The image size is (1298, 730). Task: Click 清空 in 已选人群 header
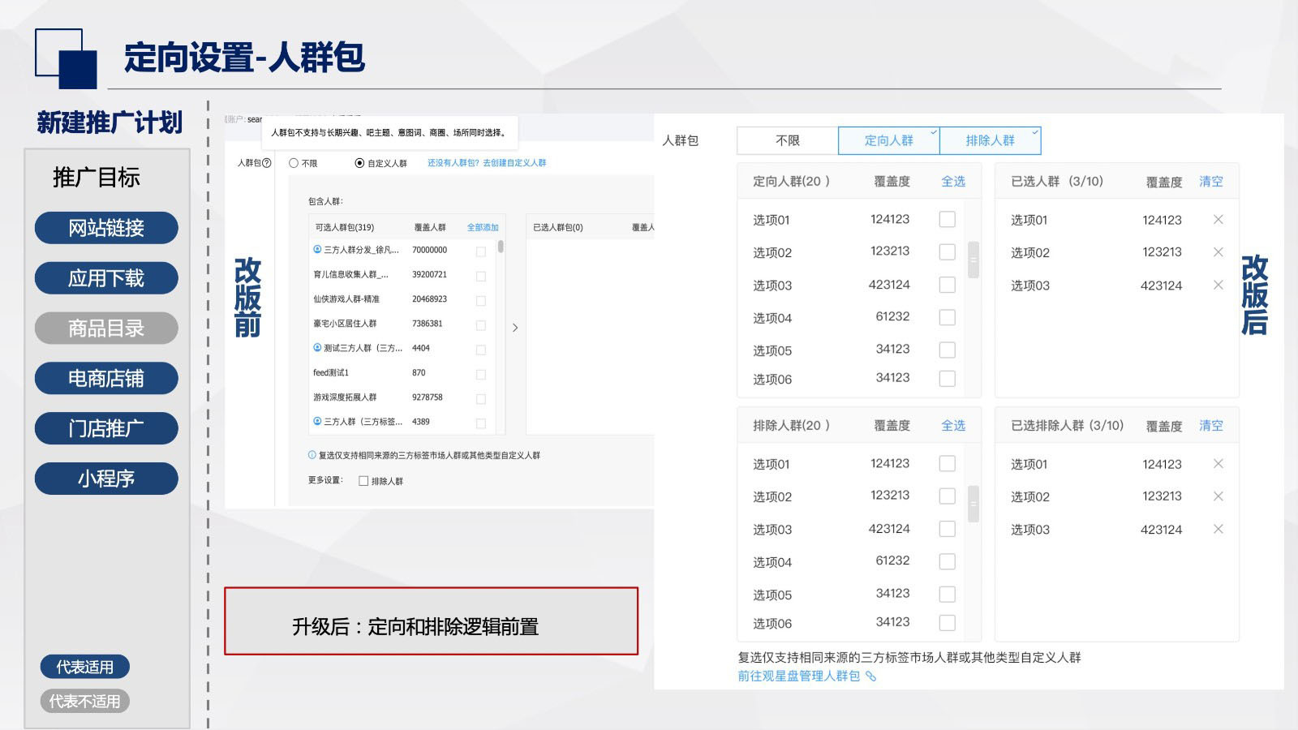[x=1211, y=182]
